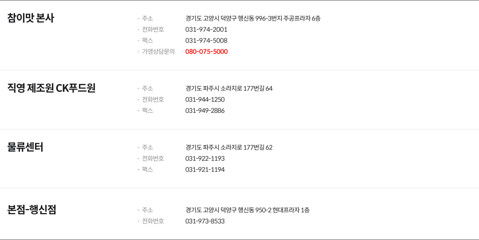Click the 전화번호 label under 참이맛 본사
The height and width of the screenshot is (240, 479).
pos(153,29)
